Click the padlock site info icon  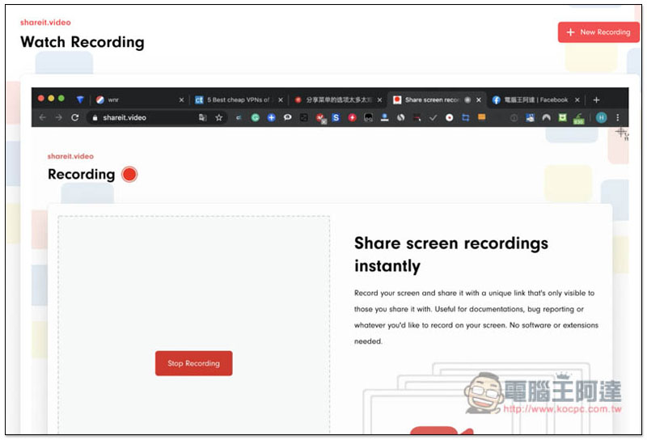[95, 118]
